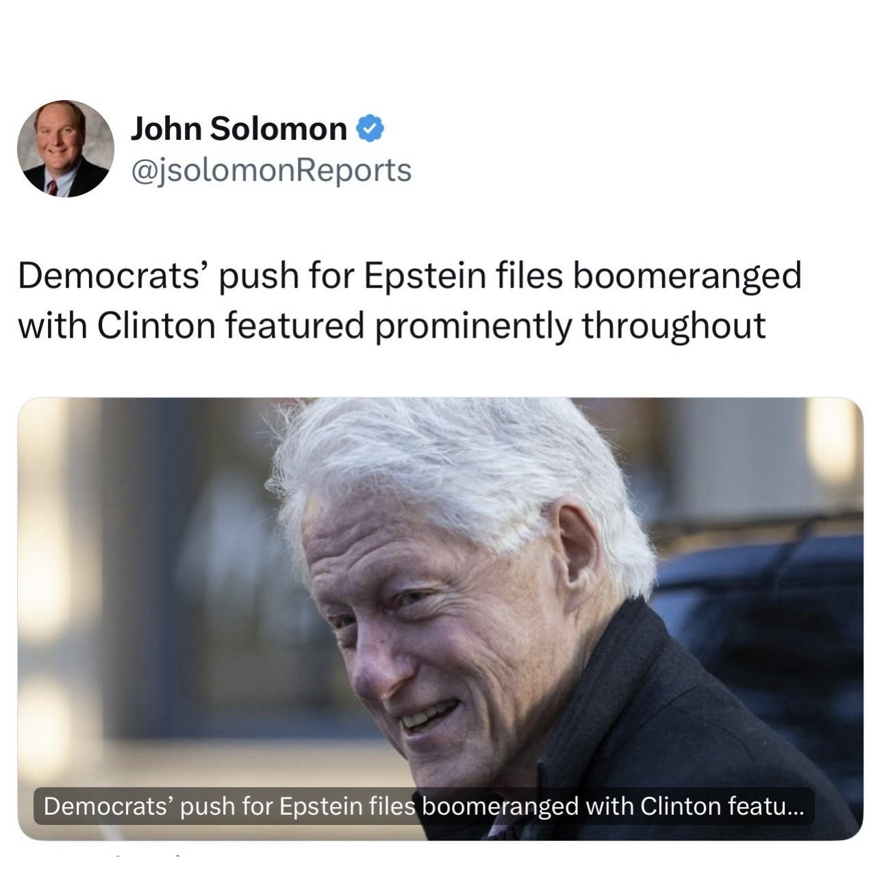
Task: Select the tweet line starting "Democrats' push for Epstein"
Action: coord(409,275)
